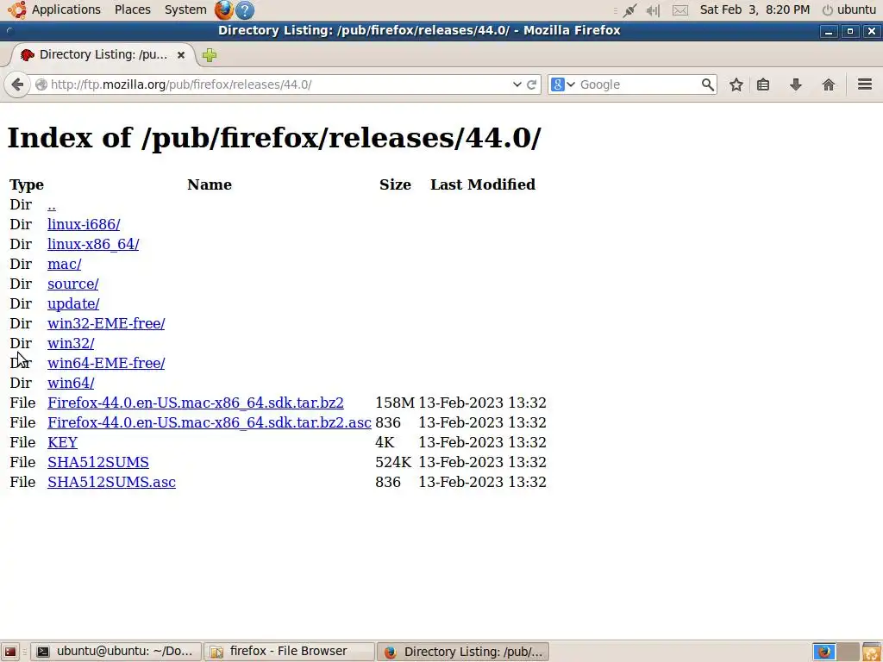Open the source/ directory link
This screenshot has height=662, width=883.
pyautogui.click(x=72, y=284)
